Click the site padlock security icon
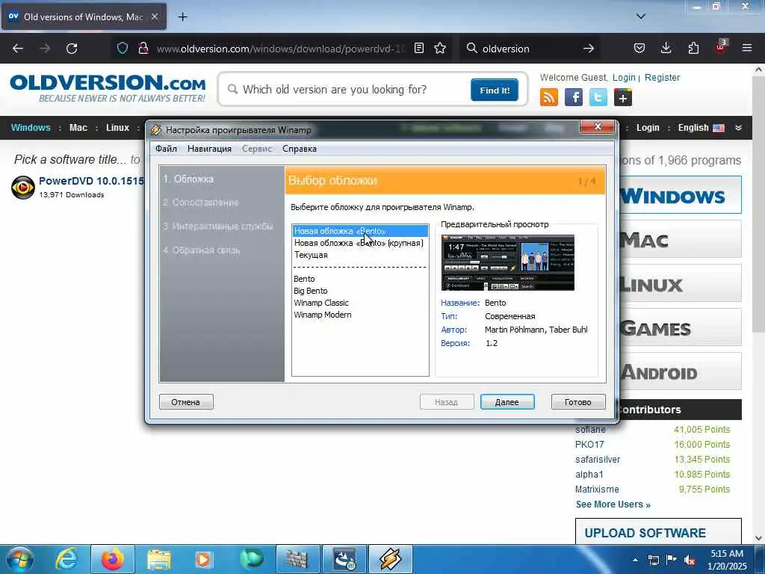 (x=143, y=48)
